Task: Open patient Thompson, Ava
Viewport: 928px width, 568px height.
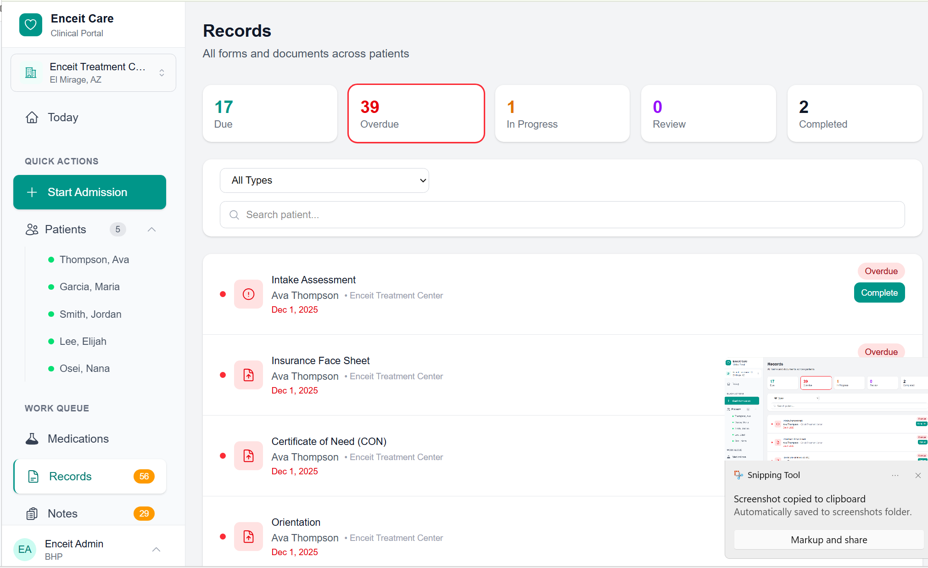Action: point(94,260)
